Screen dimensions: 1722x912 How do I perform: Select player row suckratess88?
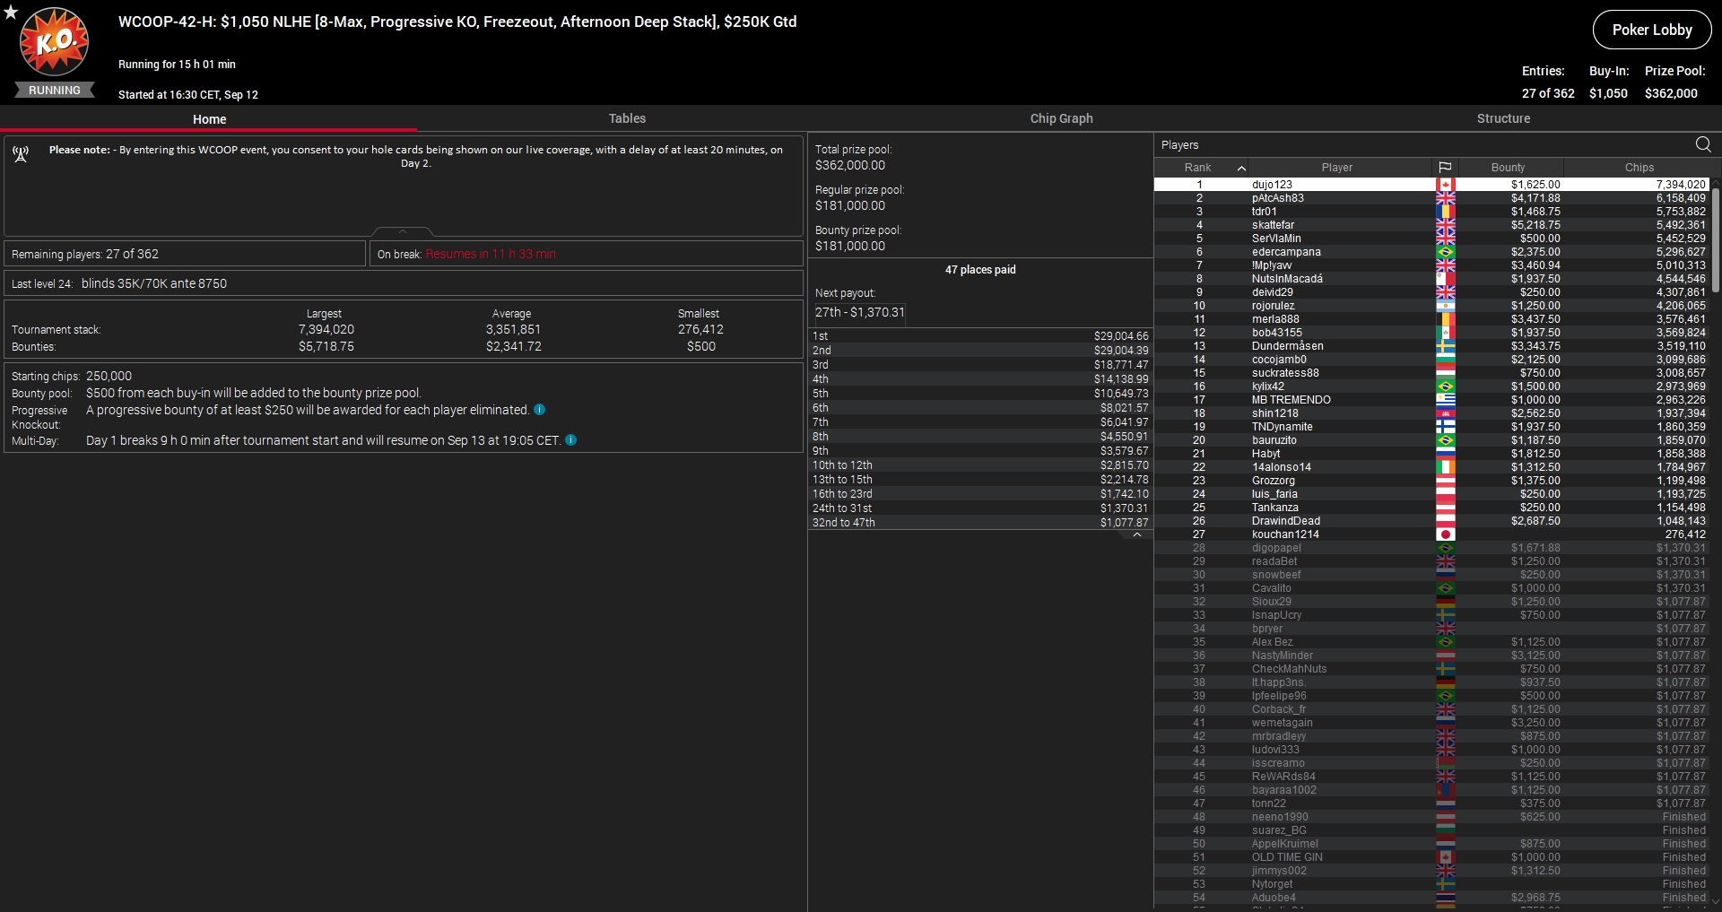click(1432, 373)
